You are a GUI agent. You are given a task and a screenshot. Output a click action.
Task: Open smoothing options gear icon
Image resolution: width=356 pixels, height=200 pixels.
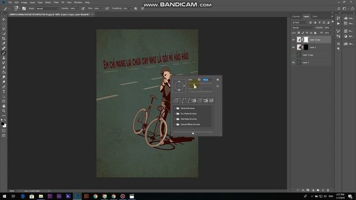point(136,8)
